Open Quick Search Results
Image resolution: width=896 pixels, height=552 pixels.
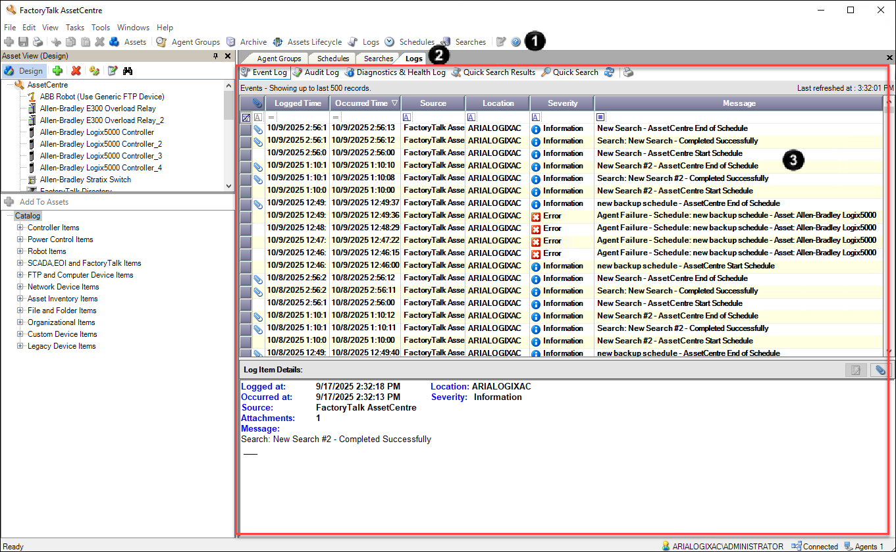coord(493,72)
